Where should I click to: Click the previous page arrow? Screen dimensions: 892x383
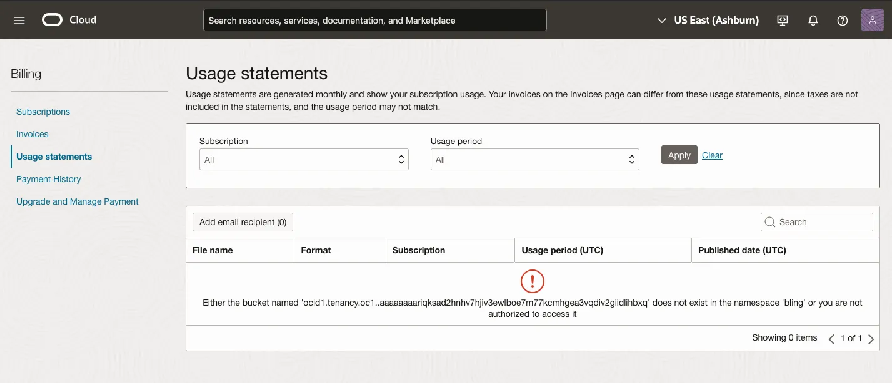[831, 338]
